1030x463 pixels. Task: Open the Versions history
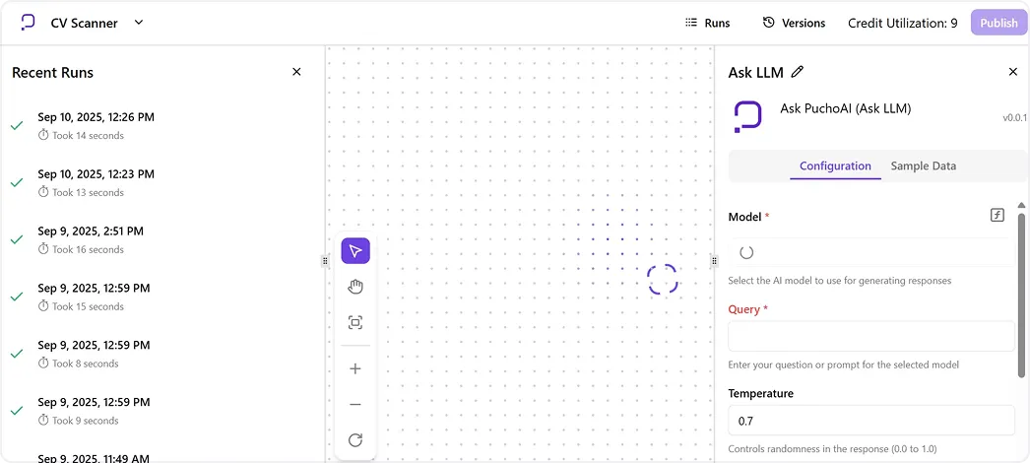point(795,23)
